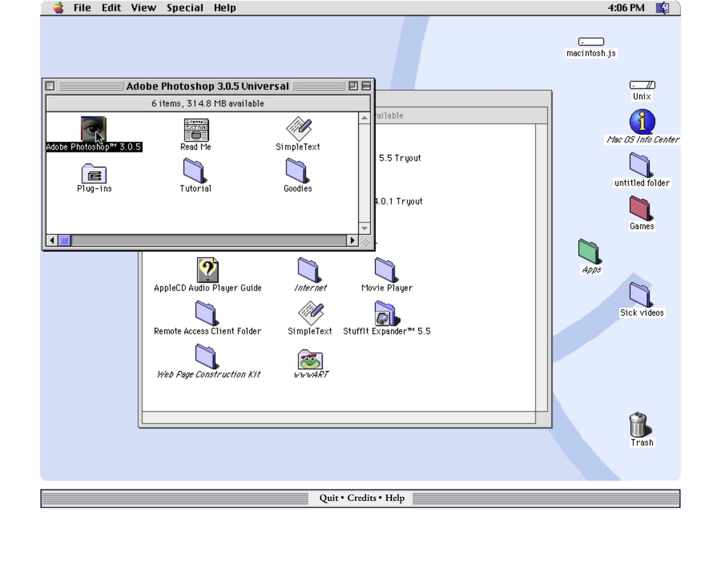This screenshot has height=585, width=721.
Task: Open the Help menu in the menu bar
Action: tap(225, 8)
